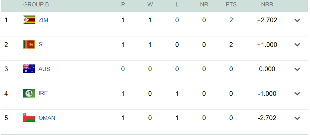Image resolution: width=310 pixels, height=135 pixels.
Task: Expand the AUS row details chevron
Action: pyautogui.click(x=297, y=69)
